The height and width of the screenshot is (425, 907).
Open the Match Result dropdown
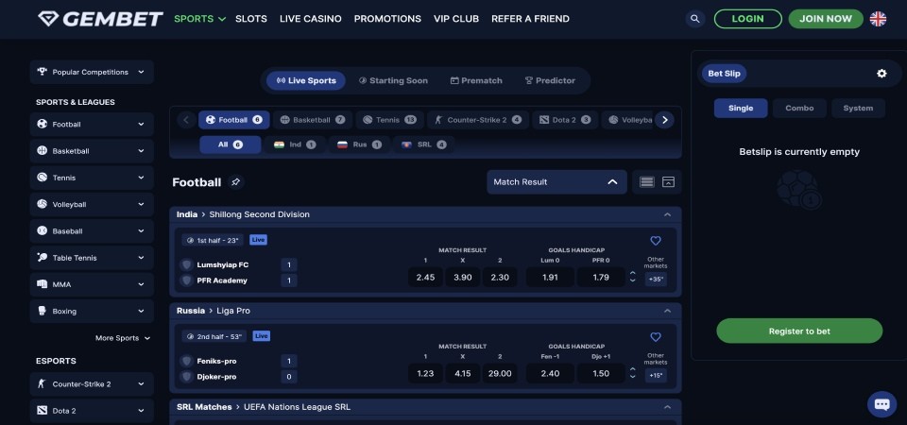(x=556, y=182)
